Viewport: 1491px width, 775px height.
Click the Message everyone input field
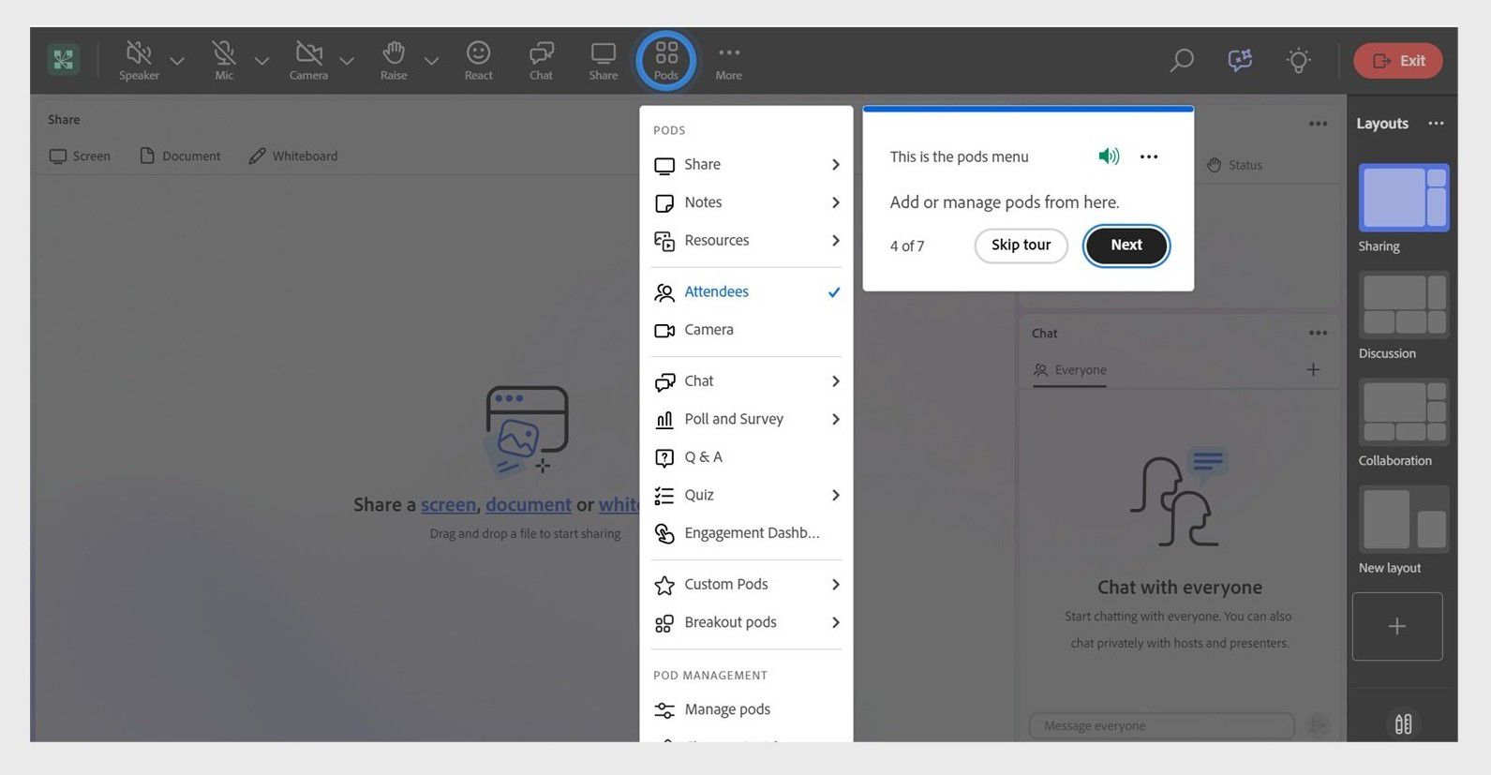point(1162,726)
